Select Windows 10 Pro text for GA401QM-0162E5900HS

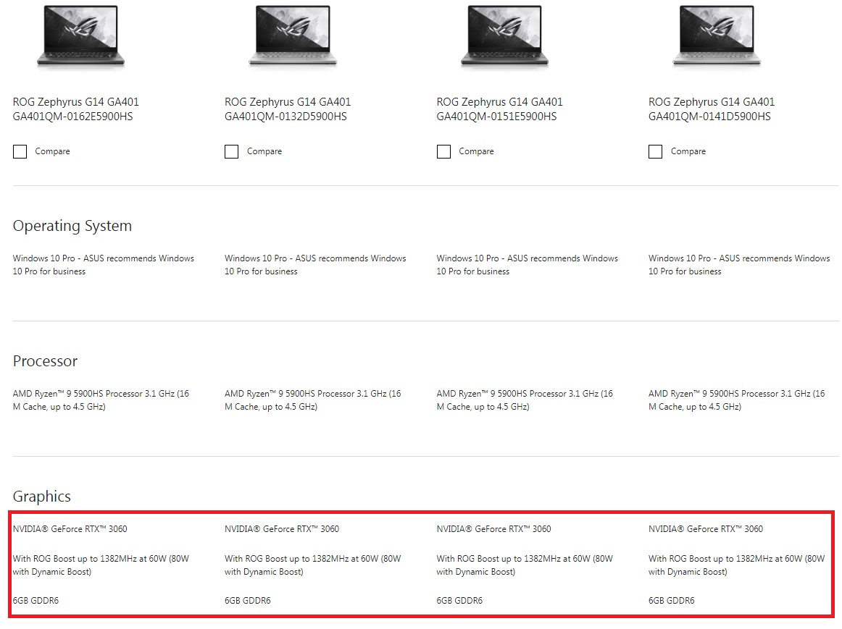point(104,265)
